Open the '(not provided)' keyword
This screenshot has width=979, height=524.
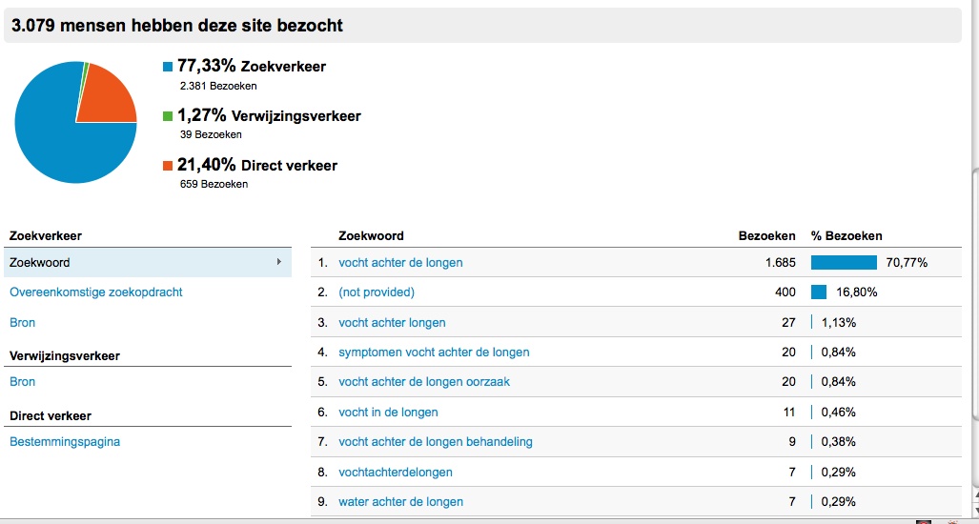pyautogui.click(x=377, y=292)
